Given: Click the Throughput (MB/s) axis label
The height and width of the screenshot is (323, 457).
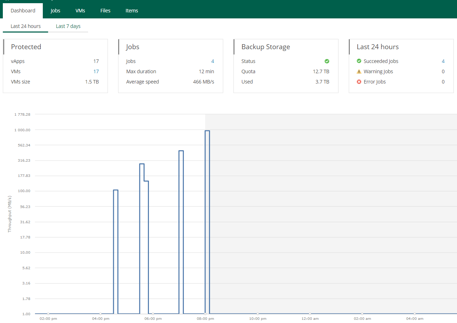Looking at the screenshot, I should 10,214.
